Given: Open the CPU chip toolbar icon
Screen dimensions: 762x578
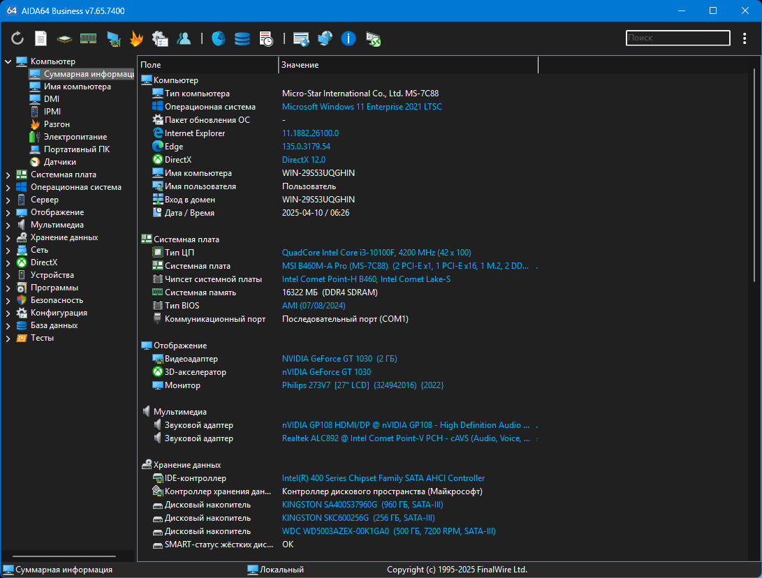Looking at the screenshot, I should [x=64, y=38].
